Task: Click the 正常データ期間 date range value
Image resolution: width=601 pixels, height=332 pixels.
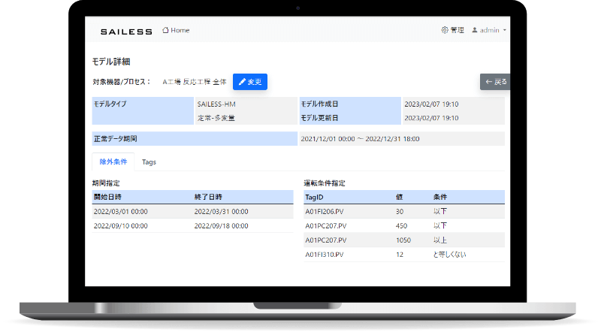Action: tap(359, 139)
